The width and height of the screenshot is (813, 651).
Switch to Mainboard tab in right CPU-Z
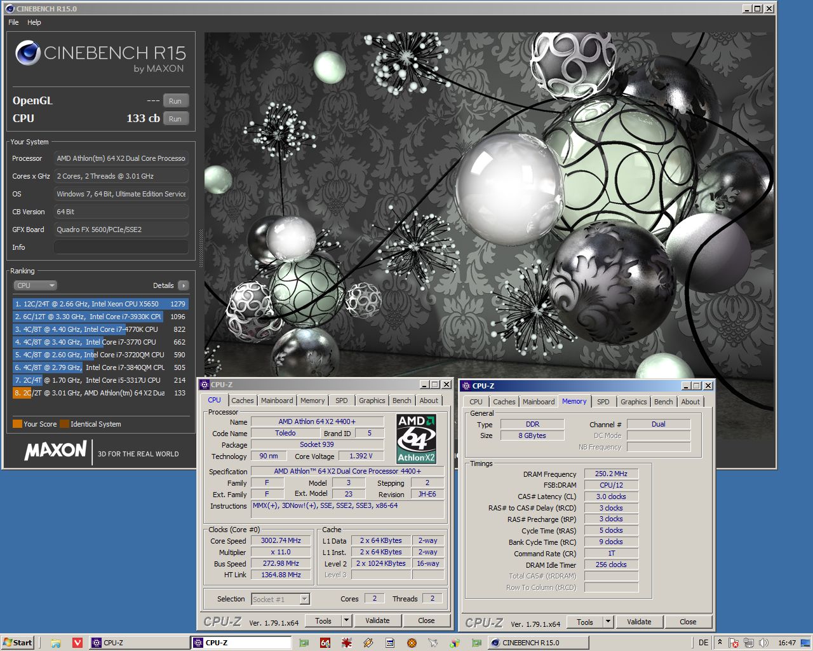click(539, 402)
